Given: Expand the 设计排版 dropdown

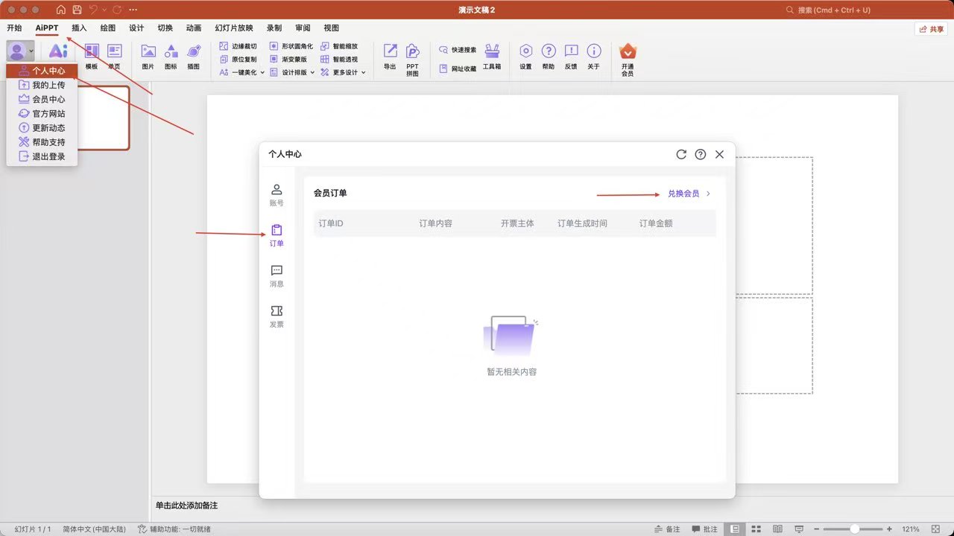Looking at the screenshot, I should [x=293, y=72].
